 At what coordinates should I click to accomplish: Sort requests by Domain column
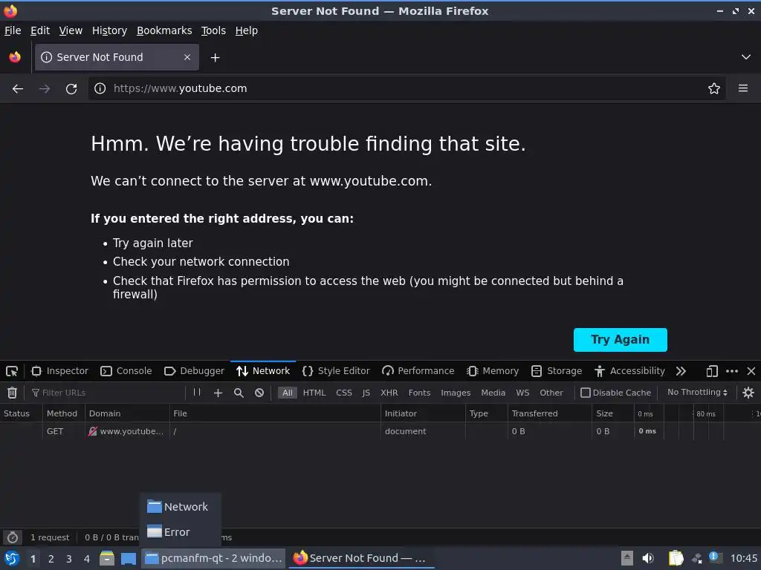click(x=126, y=413)
